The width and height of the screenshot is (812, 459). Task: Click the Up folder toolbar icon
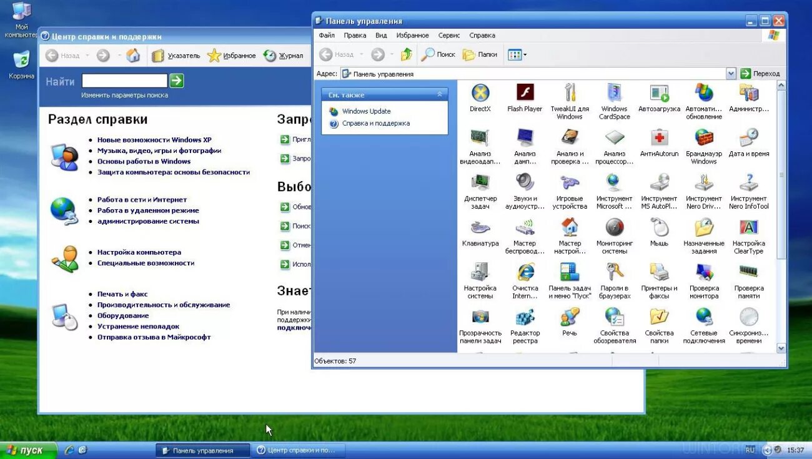point(407,54)
